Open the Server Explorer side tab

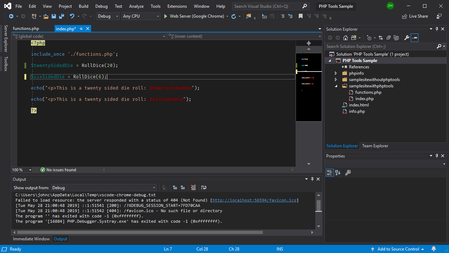point(6,39)
